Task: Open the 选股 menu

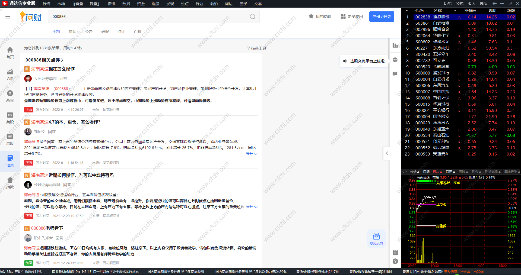Action: [155, 4]
